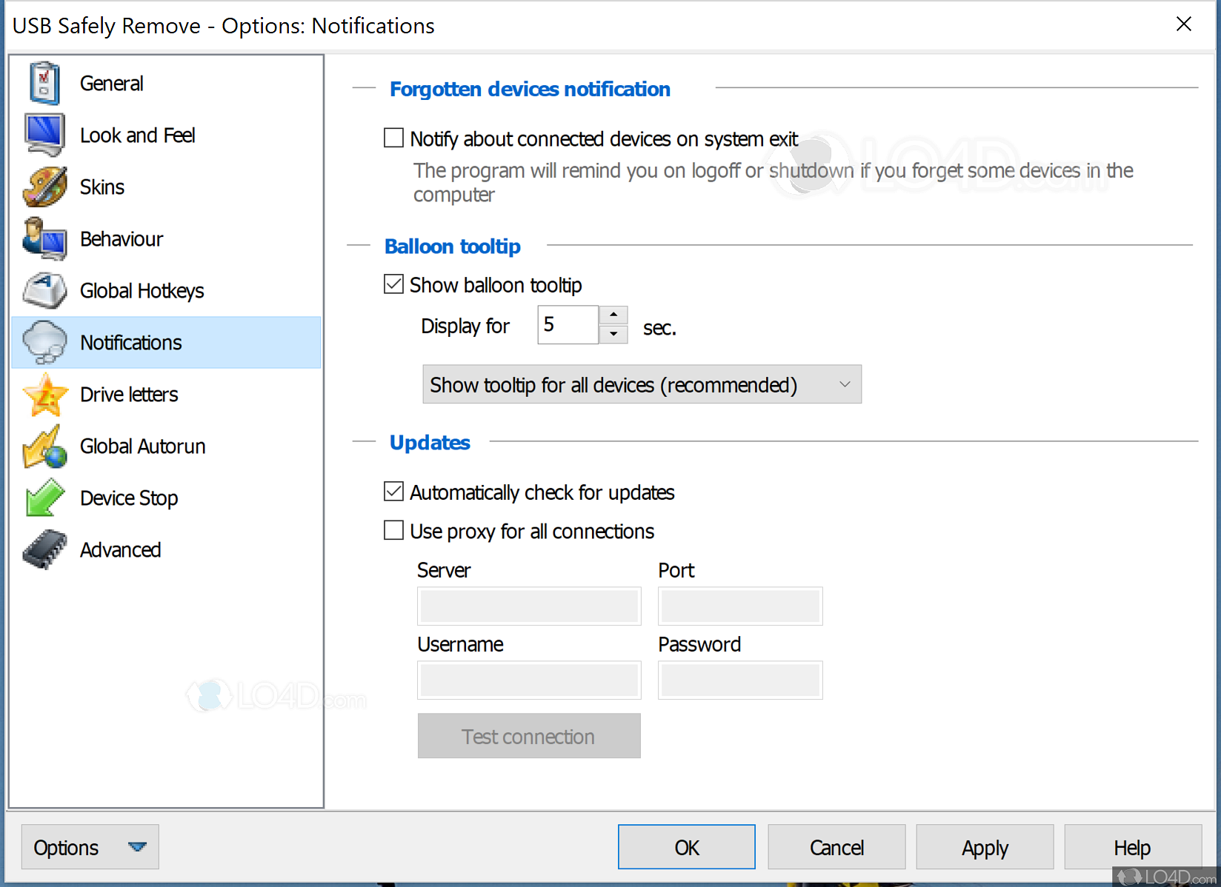The width and height of the screenshot is (1221, 887).
Task: Open Behaviour settings via its icon
Action: 44,238
